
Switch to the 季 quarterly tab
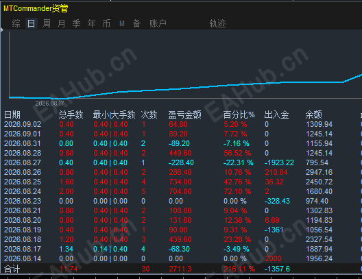click(x=76, y=23)
